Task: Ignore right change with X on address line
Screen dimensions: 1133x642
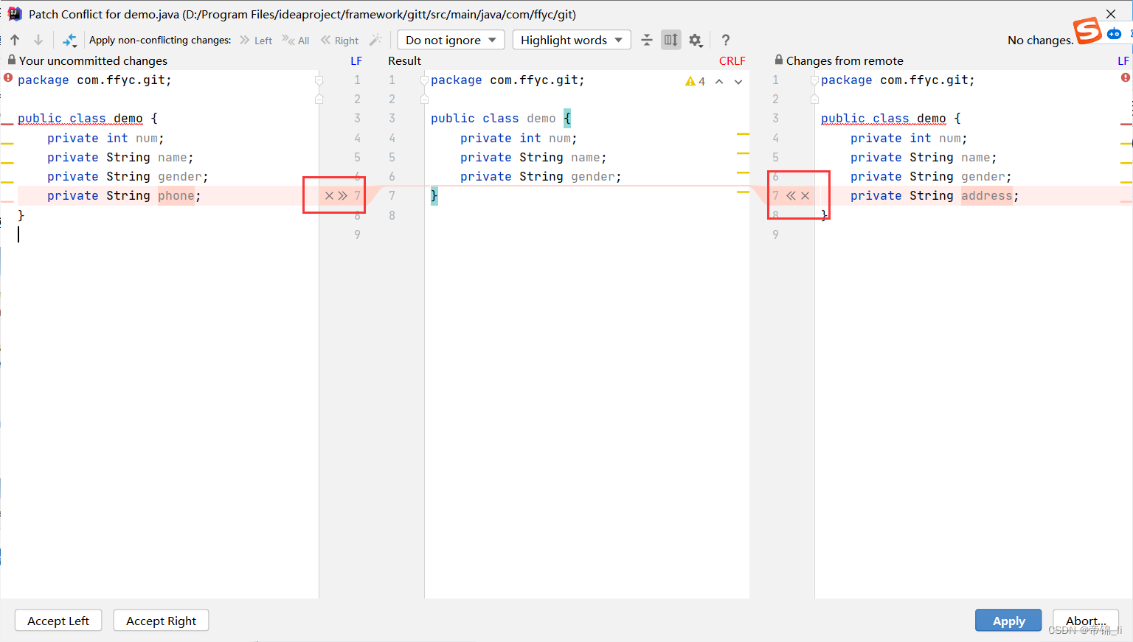Action: tap(805, 195)
